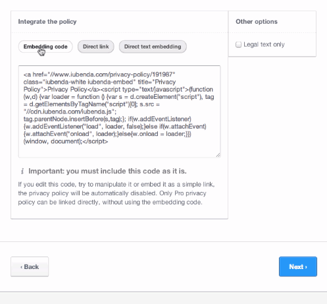Click the right chevron inside Next button

[306, 267]
